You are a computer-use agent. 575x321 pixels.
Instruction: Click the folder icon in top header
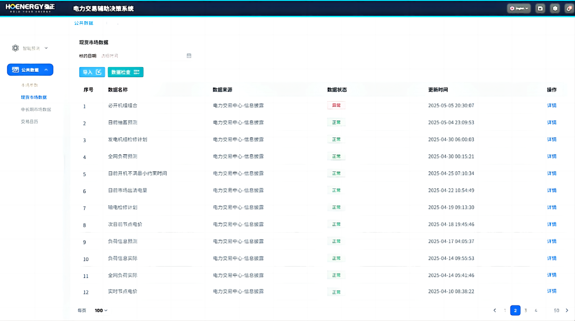click(540, 9)
